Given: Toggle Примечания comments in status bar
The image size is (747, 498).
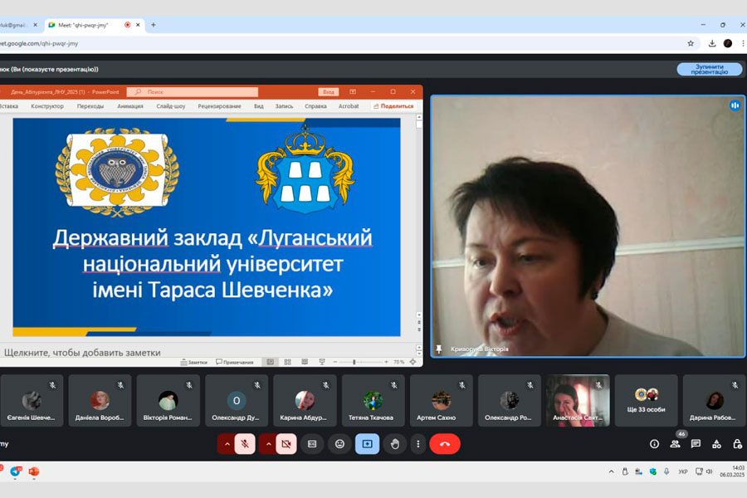Looking at the screenshot, I should (234, 362).
